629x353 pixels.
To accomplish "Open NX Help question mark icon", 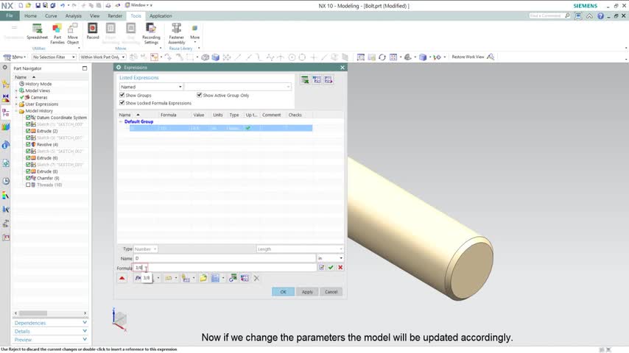I will 600,16.
